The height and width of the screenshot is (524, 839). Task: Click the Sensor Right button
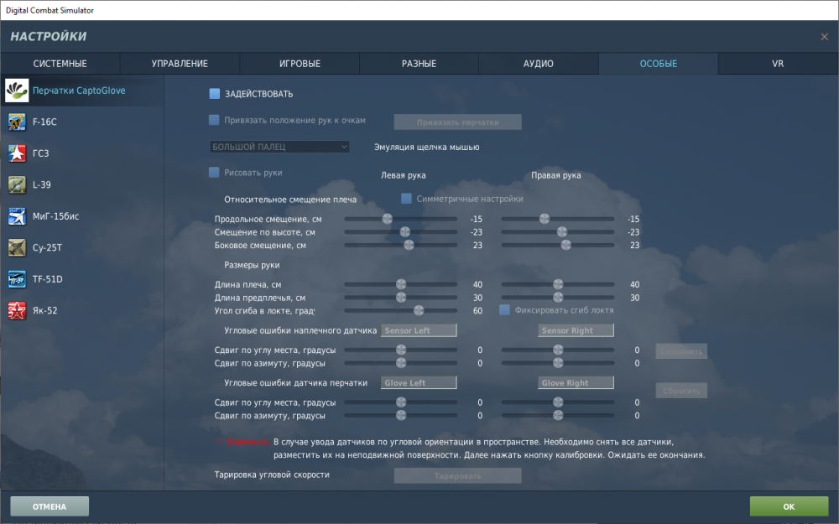tap(576, 330)
